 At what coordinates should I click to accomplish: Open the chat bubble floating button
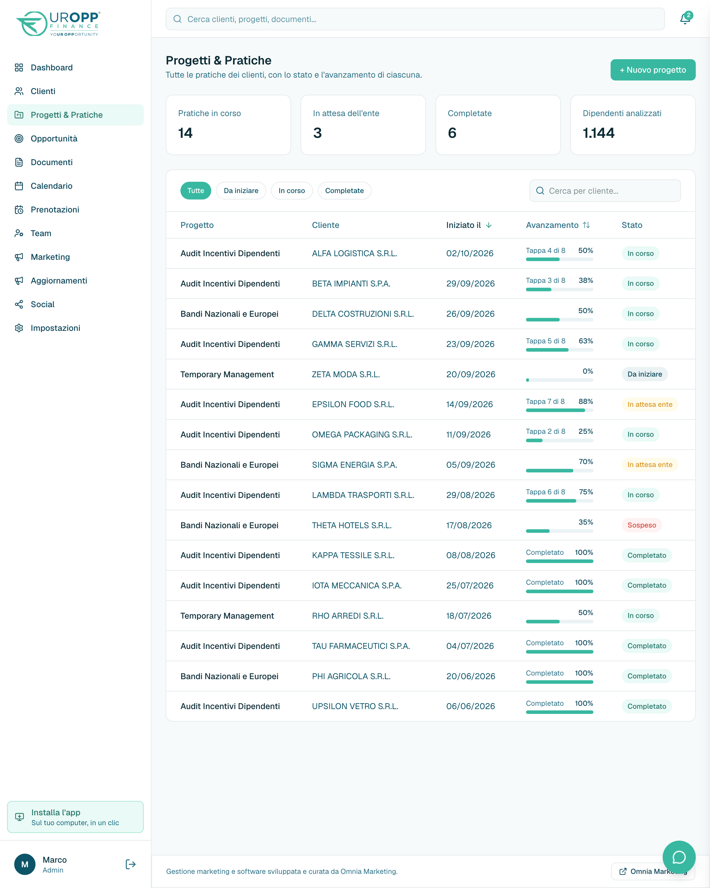tap(679, 857)
